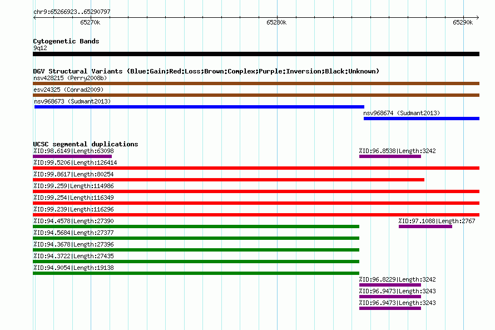Select the green bar for Length:27377 duplication
The image size is (495, 330).
[196, 238]
